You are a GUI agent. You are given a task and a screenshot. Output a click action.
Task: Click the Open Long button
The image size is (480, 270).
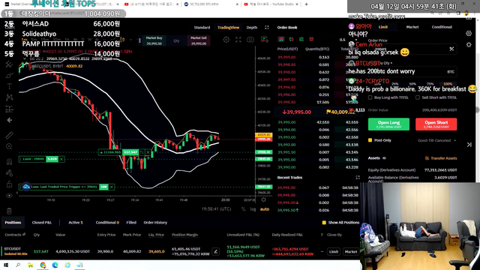tap(388, 124)
